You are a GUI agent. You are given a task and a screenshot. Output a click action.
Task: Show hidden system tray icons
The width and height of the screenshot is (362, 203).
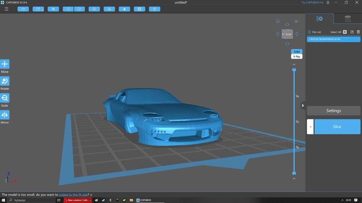click(342, 200)
